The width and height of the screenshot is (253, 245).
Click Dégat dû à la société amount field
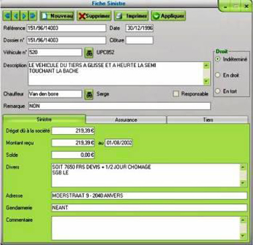point(73,131)
